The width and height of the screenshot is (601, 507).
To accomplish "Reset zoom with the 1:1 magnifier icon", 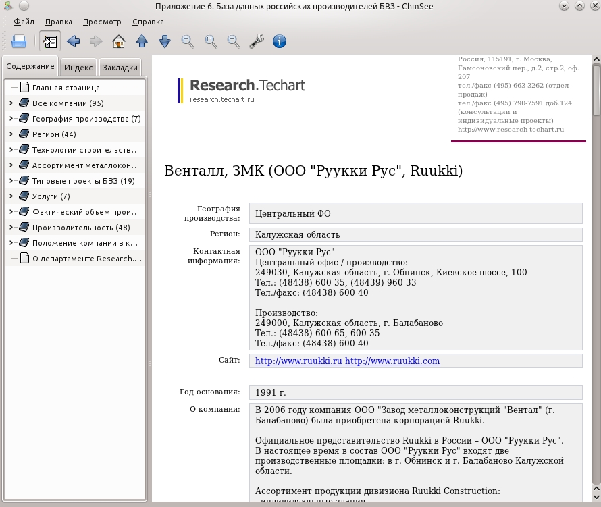I will tap(211, 41).
